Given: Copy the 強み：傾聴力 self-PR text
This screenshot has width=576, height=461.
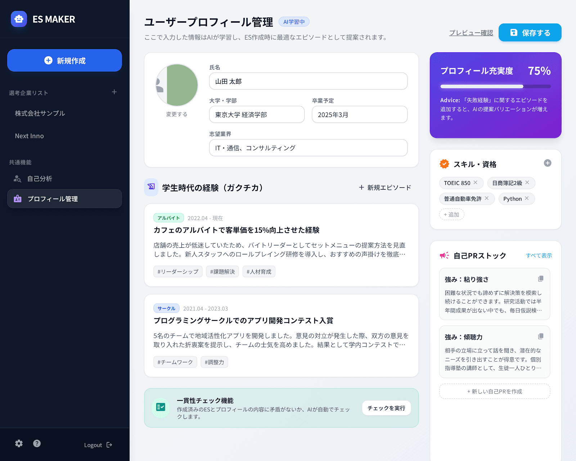Looking at the screenshot, I should pos(541,336).
